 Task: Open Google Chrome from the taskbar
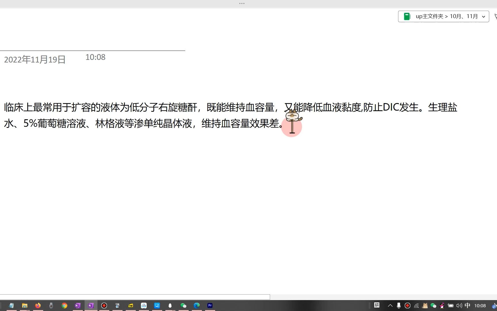coord(64,306)
